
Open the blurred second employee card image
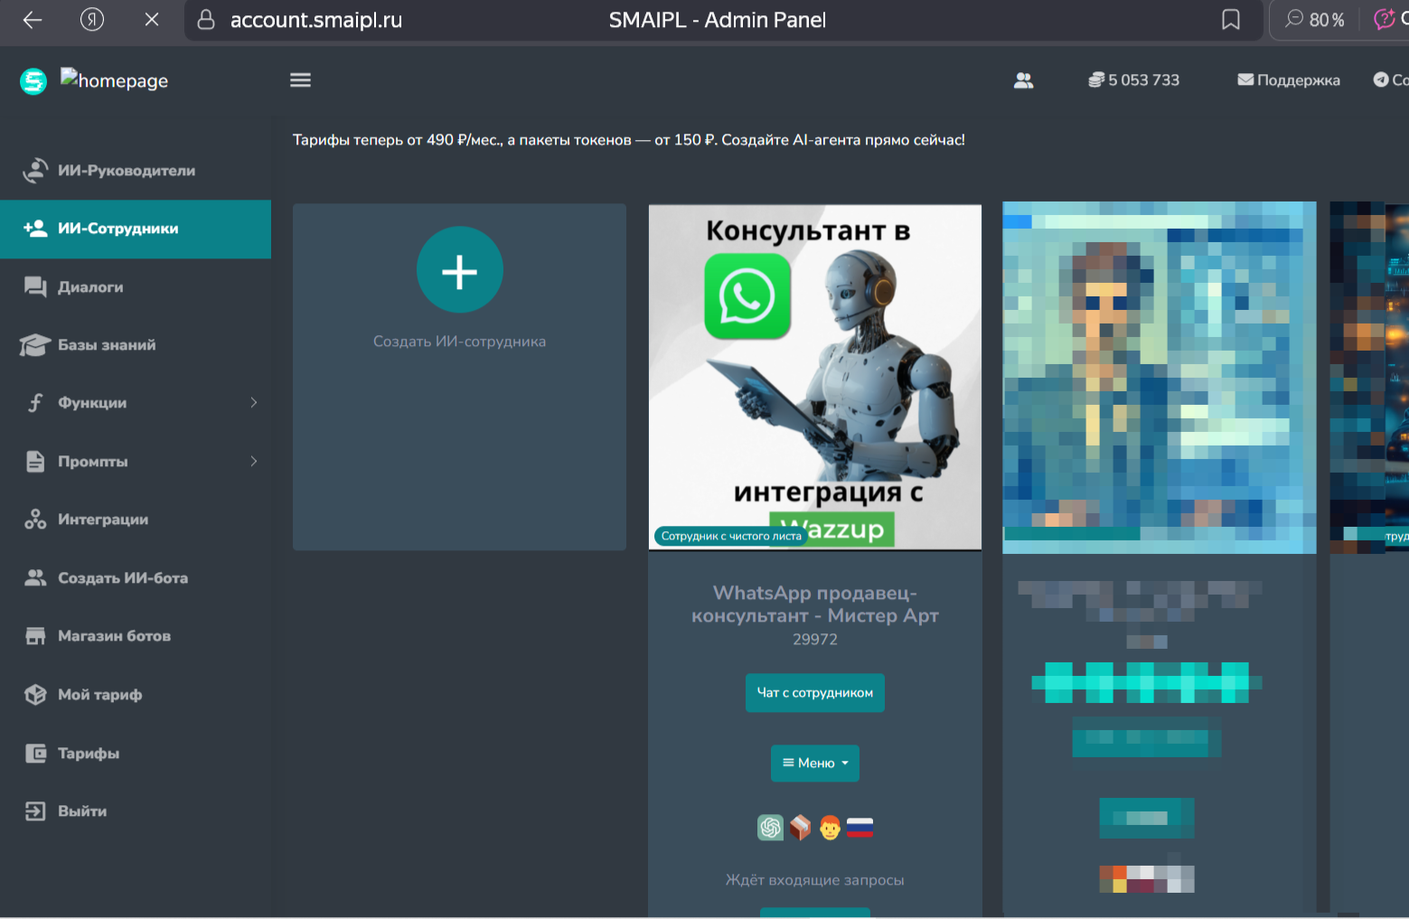coord(1160,378)
